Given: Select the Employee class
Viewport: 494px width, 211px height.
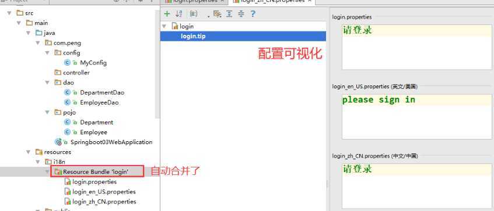Looking at the screenshot, I should 93,132.
